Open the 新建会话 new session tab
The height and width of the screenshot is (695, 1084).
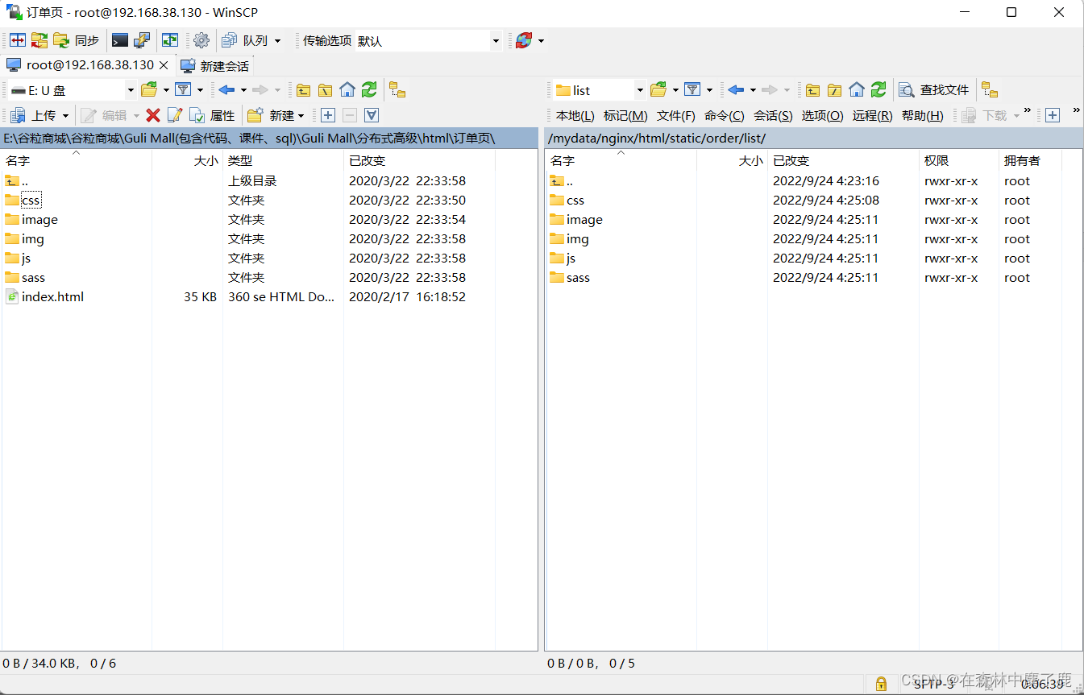coord(214,65)
